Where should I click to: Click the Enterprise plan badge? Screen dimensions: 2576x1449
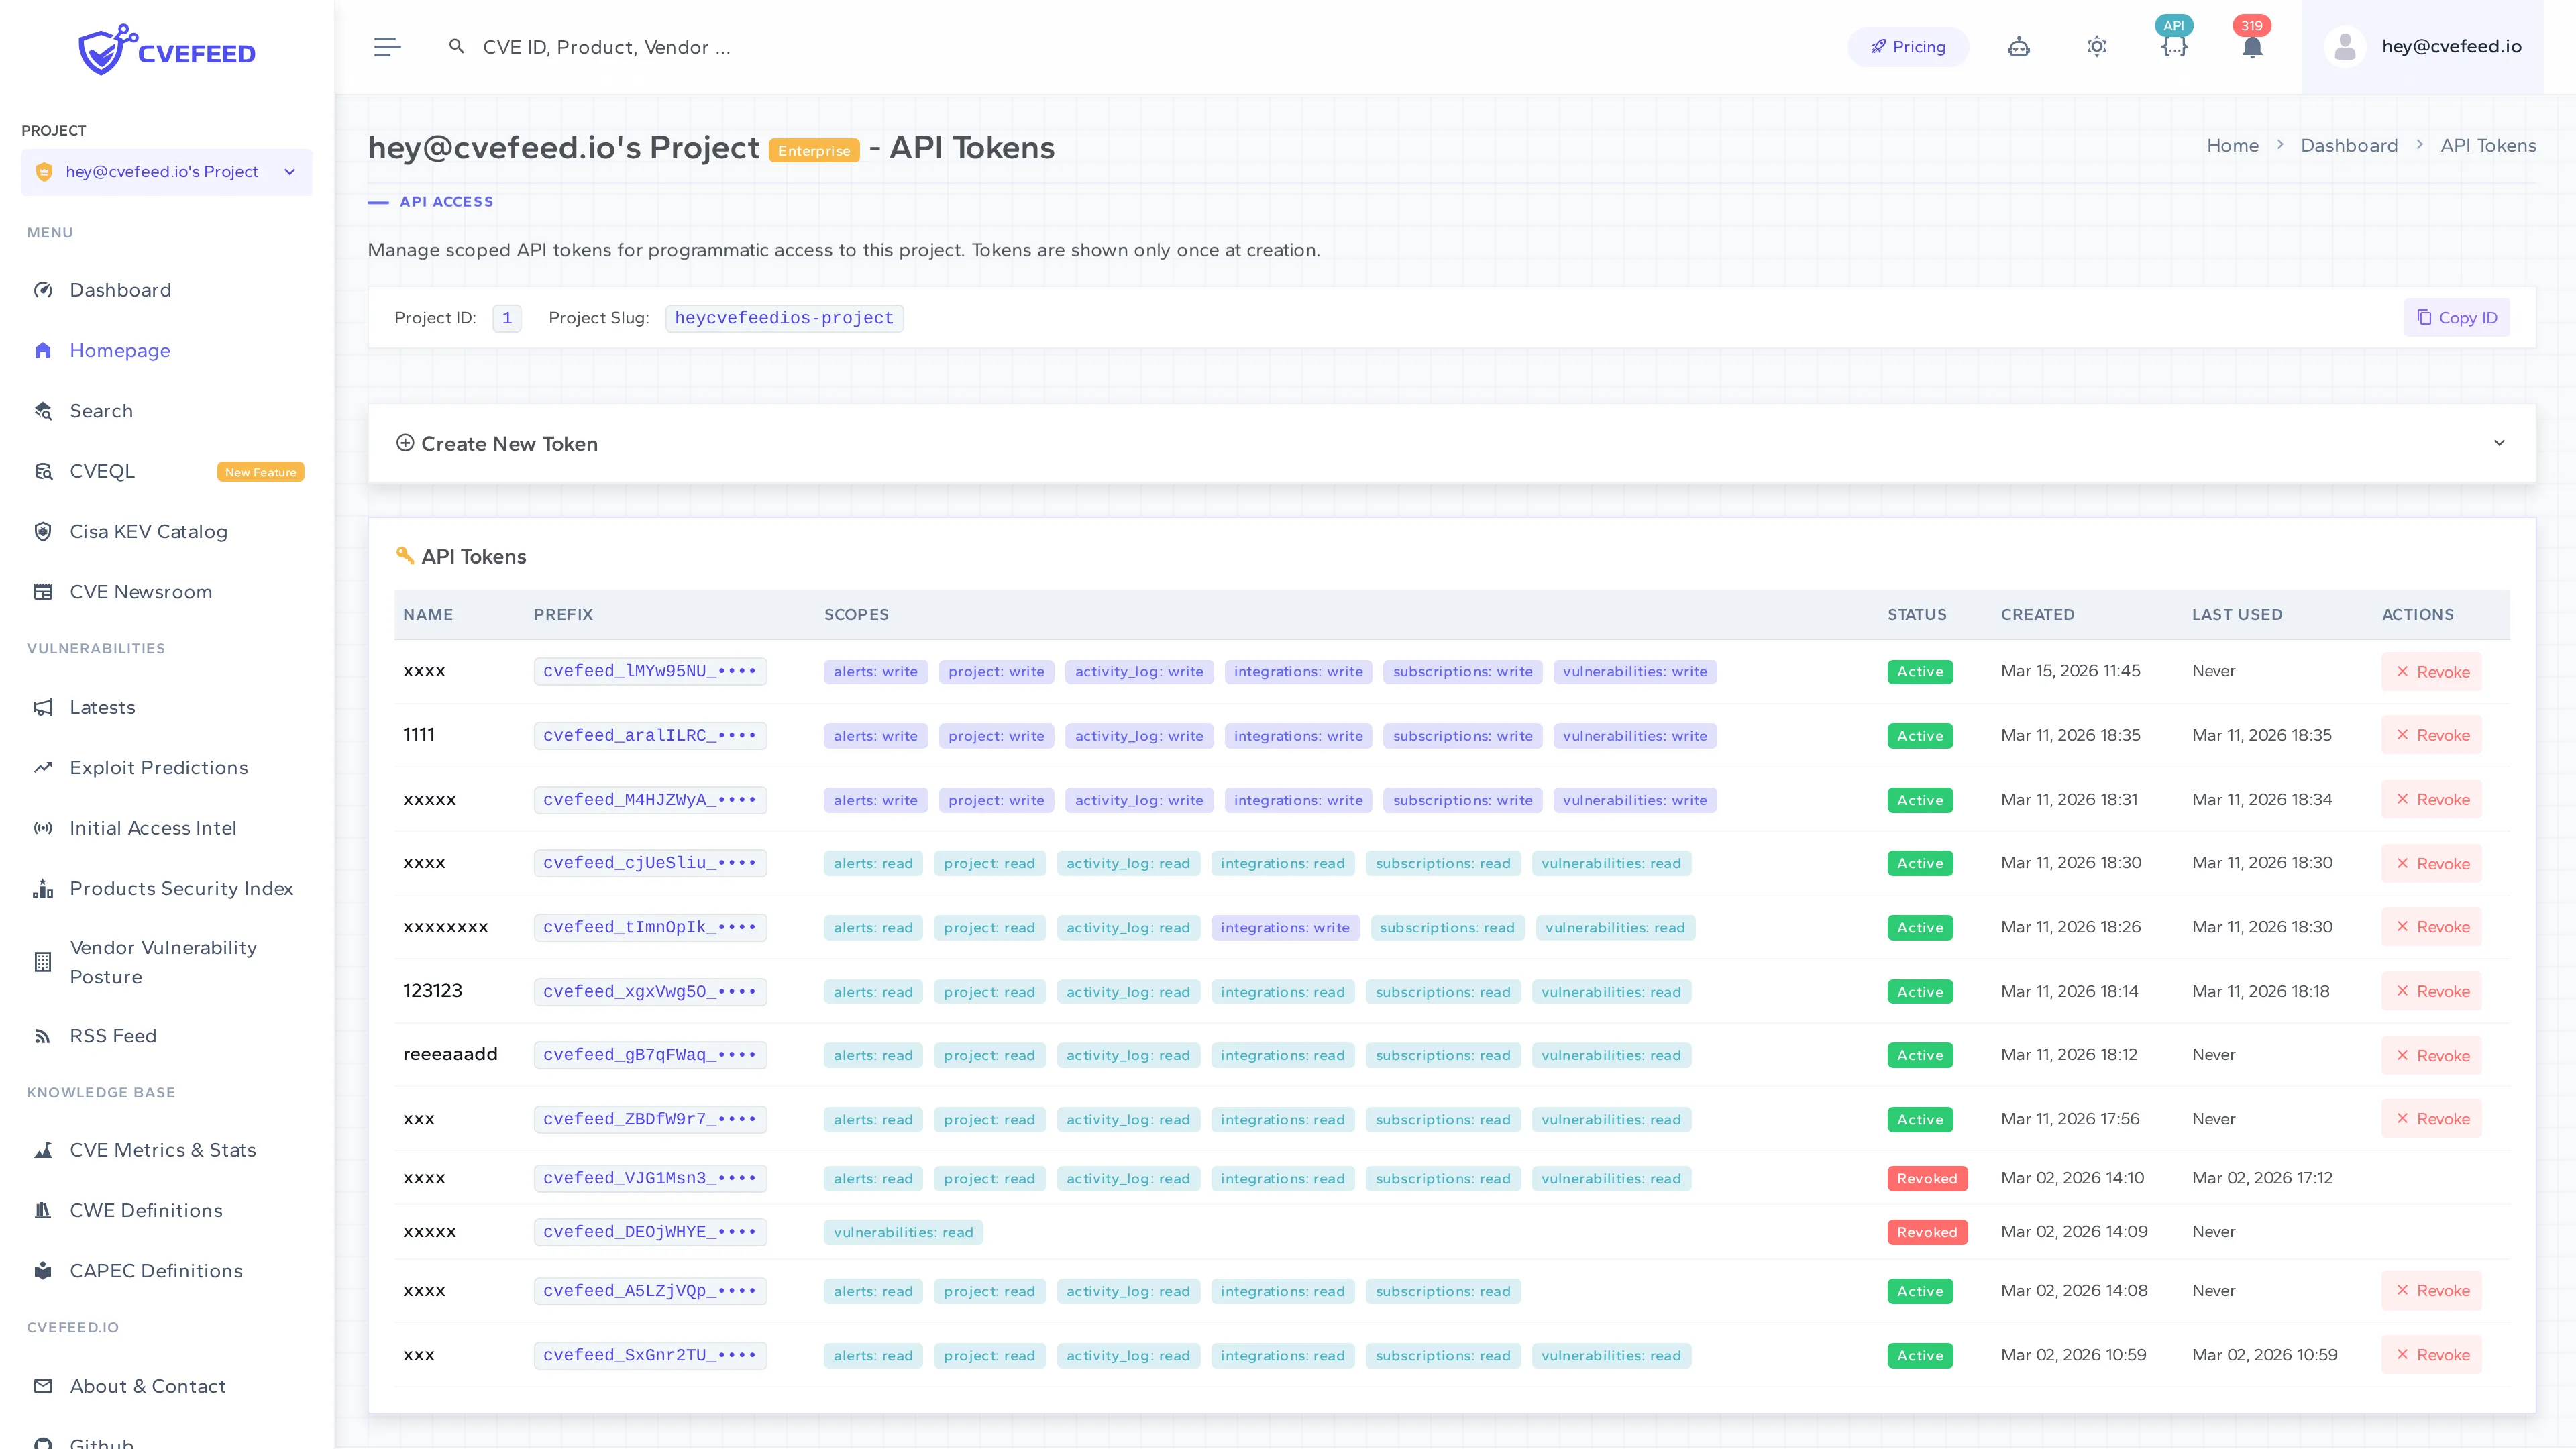tap(814, 150)
